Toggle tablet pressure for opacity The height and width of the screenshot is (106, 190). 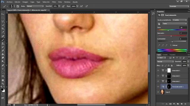(x=63, y=6)
